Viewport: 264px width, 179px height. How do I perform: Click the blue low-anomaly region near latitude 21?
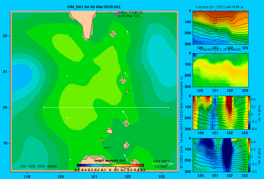click(x=21, y=77)
